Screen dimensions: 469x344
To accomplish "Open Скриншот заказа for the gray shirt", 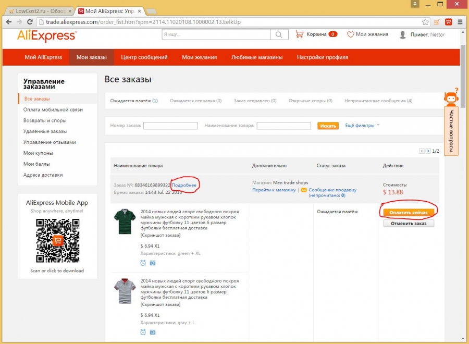I will tap(161, 304).
